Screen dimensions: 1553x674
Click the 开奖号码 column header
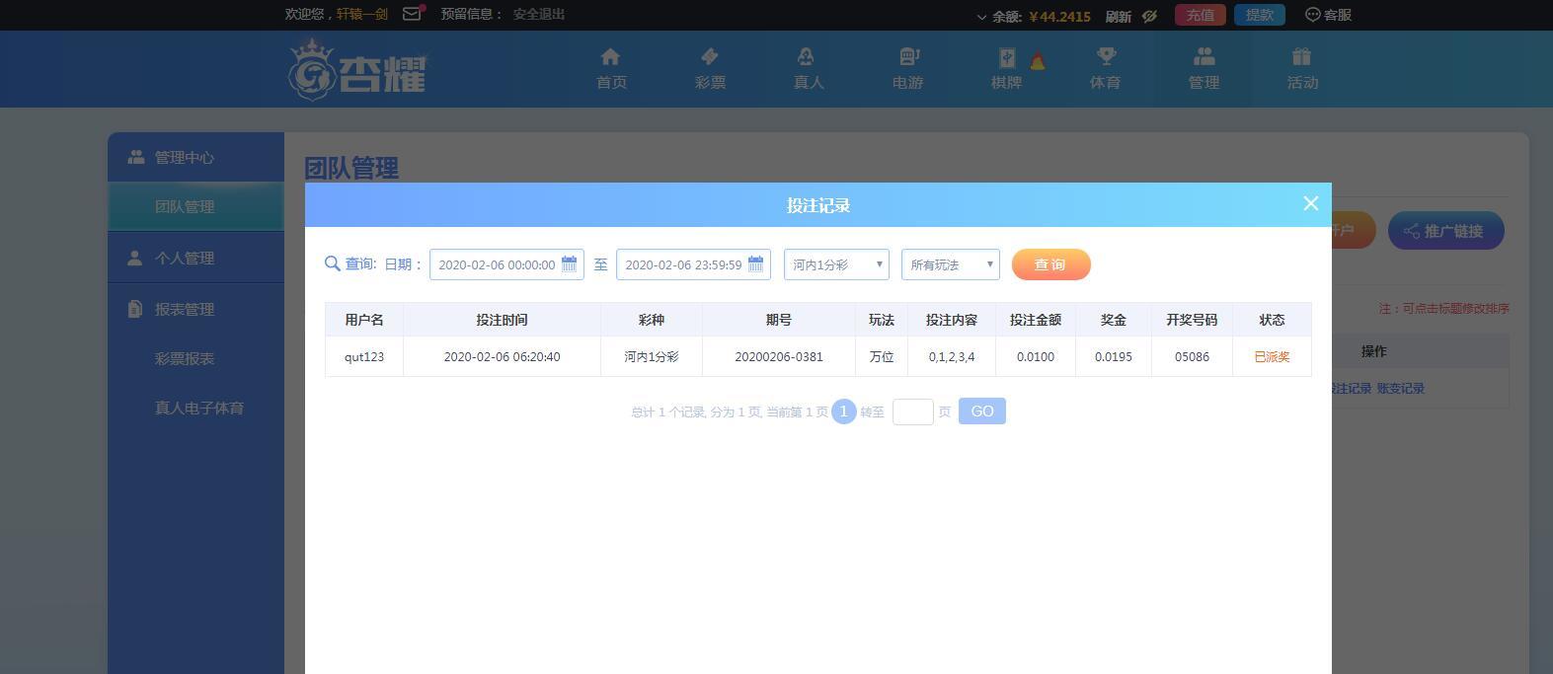coord(1192,320)
